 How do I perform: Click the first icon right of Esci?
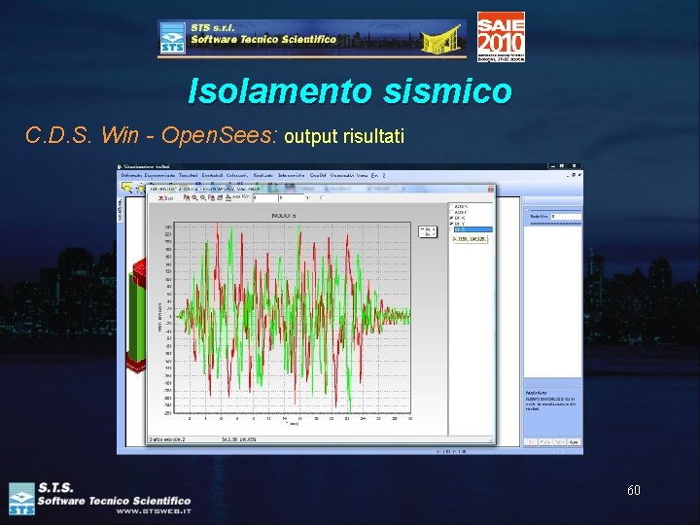[186, 197]
